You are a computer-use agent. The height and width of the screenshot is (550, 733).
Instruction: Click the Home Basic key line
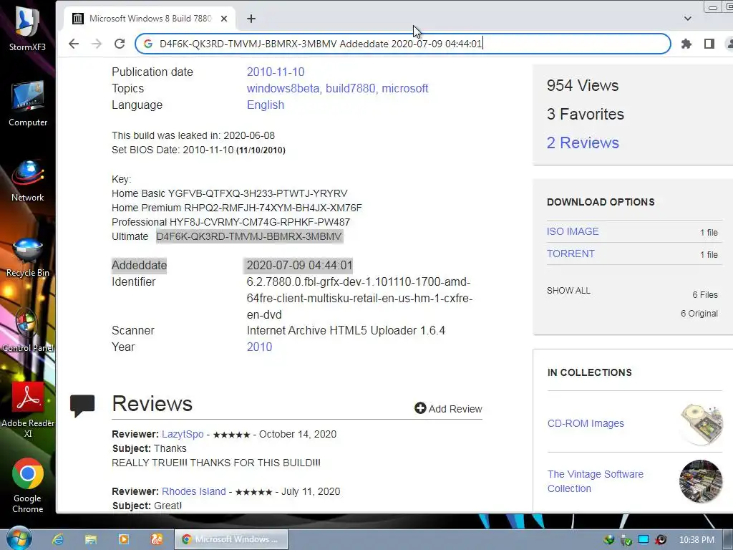pyautogui.click(x=230, y=193)
